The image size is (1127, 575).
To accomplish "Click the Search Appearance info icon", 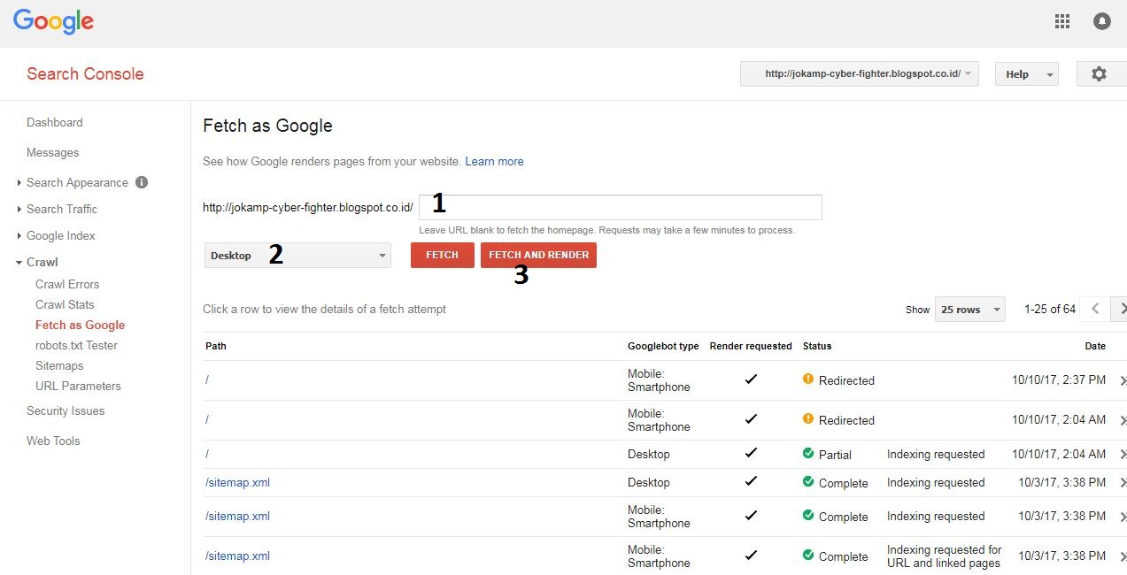I will [x=142, y=182].
